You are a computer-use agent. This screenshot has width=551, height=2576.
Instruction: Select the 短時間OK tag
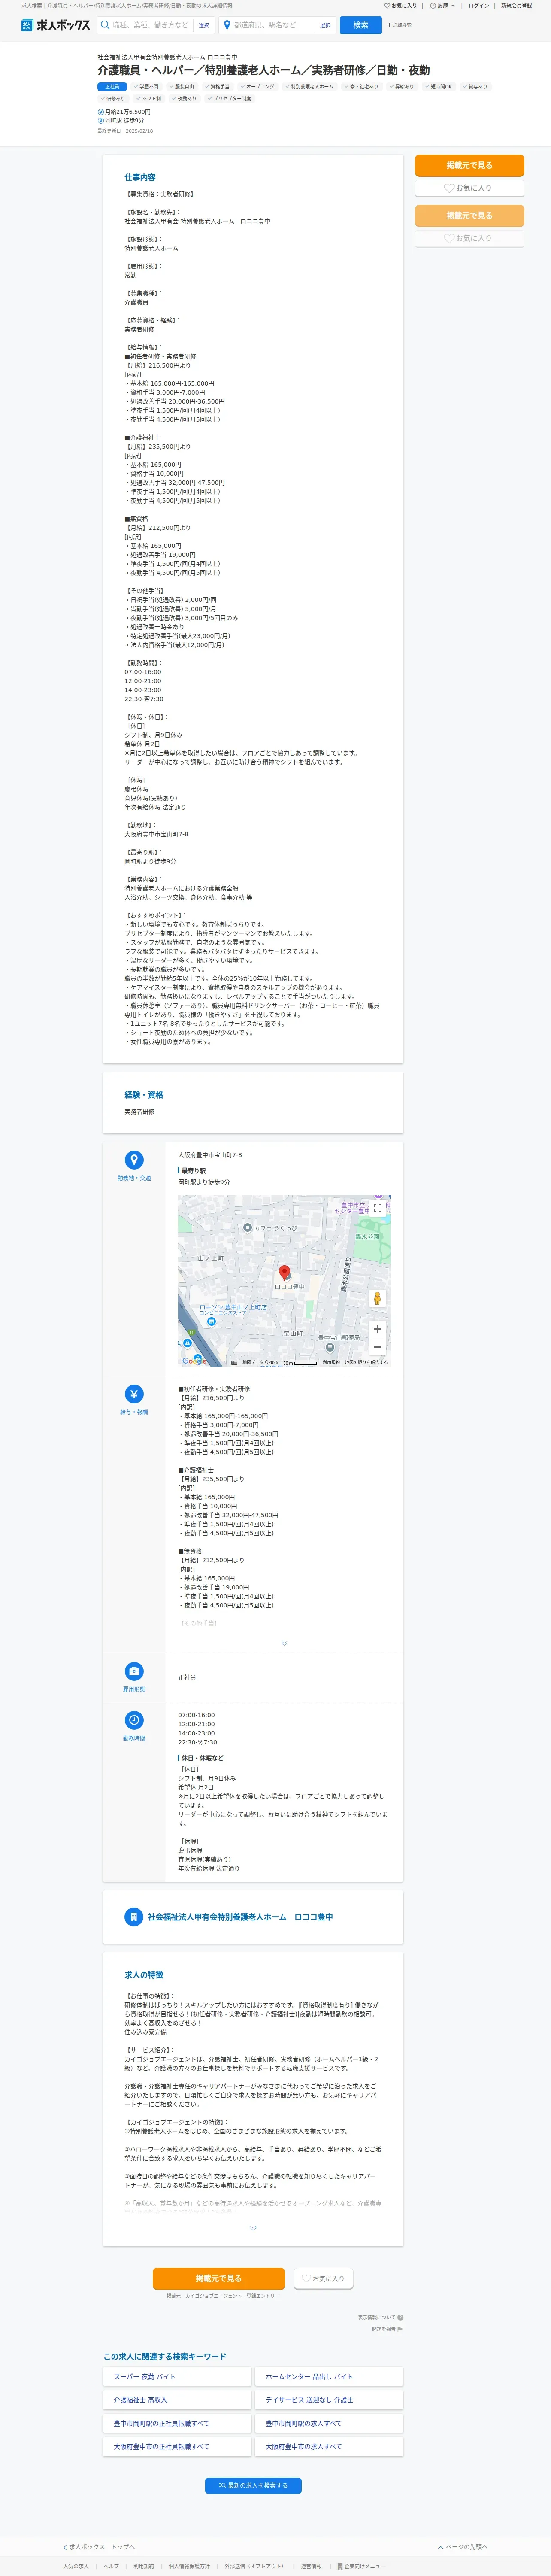439,87
